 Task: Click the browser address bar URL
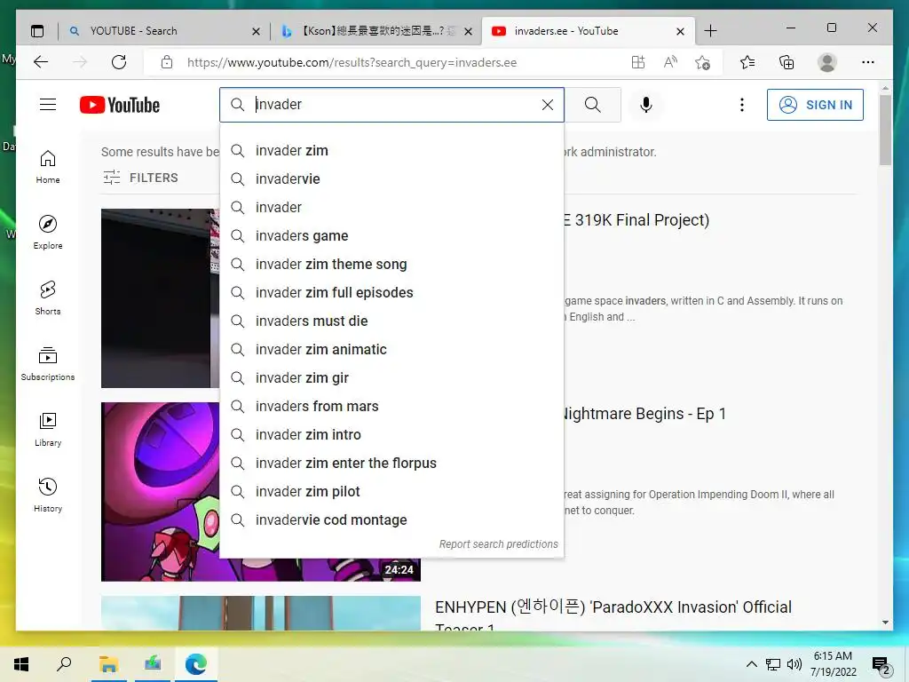tap(352, 63)
